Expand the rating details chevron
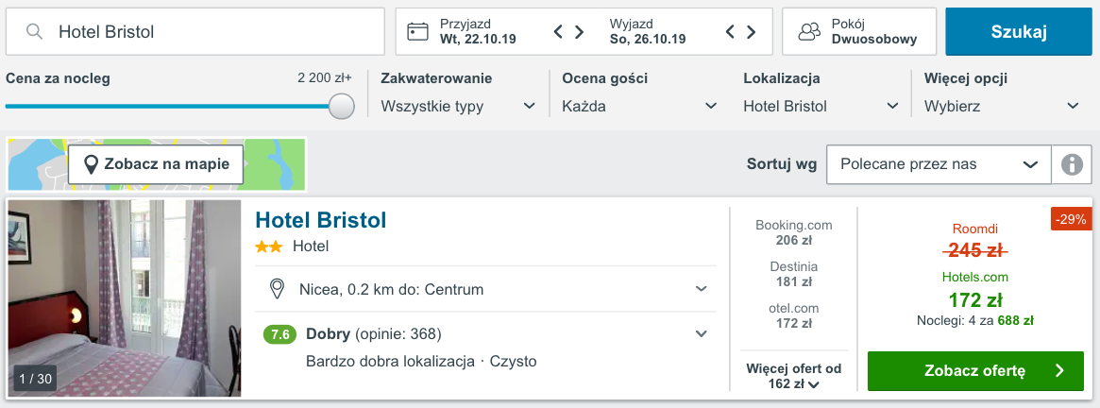The height and width of the screenshot is (408, 1100). tap(702, 333)
